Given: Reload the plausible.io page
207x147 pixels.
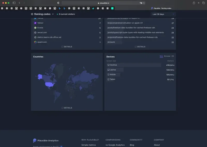Looking at the screenshot, I should [x=144, y=3].
